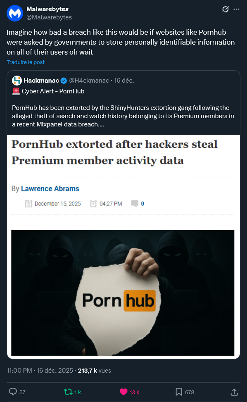Toggle the pink heart like button
Screen dimensions: 247x402
coord(123,392)
